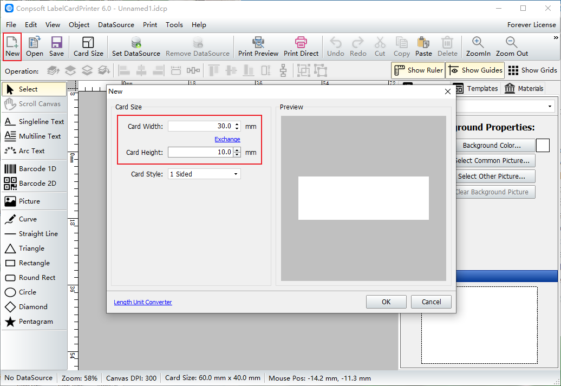Screen dimensions: 561x386
Task: Click the Zoom Out magnifier icon
Action: (512, 47)
